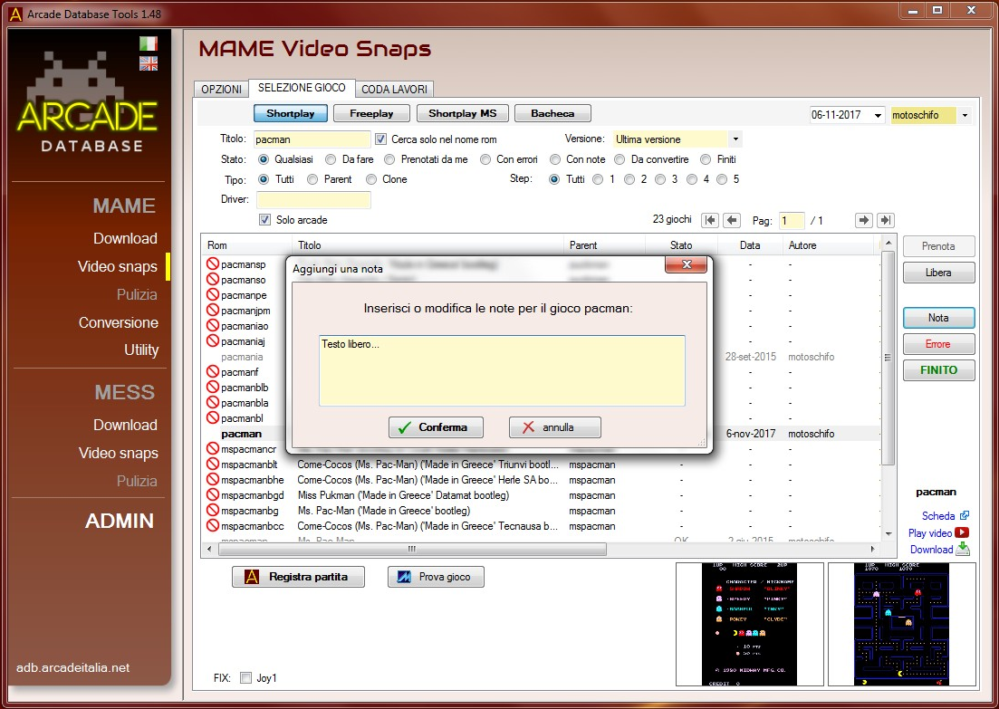Go to previous page arrow icon

[x=732, y=220]
